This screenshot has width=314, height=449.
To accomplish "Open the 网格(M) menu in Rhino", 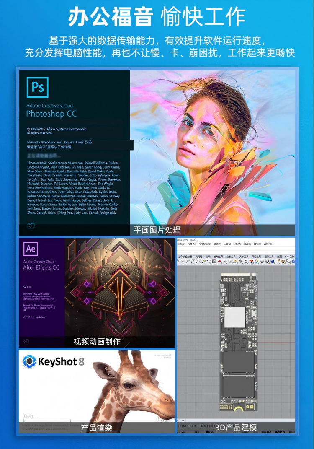I will (192, 244).
